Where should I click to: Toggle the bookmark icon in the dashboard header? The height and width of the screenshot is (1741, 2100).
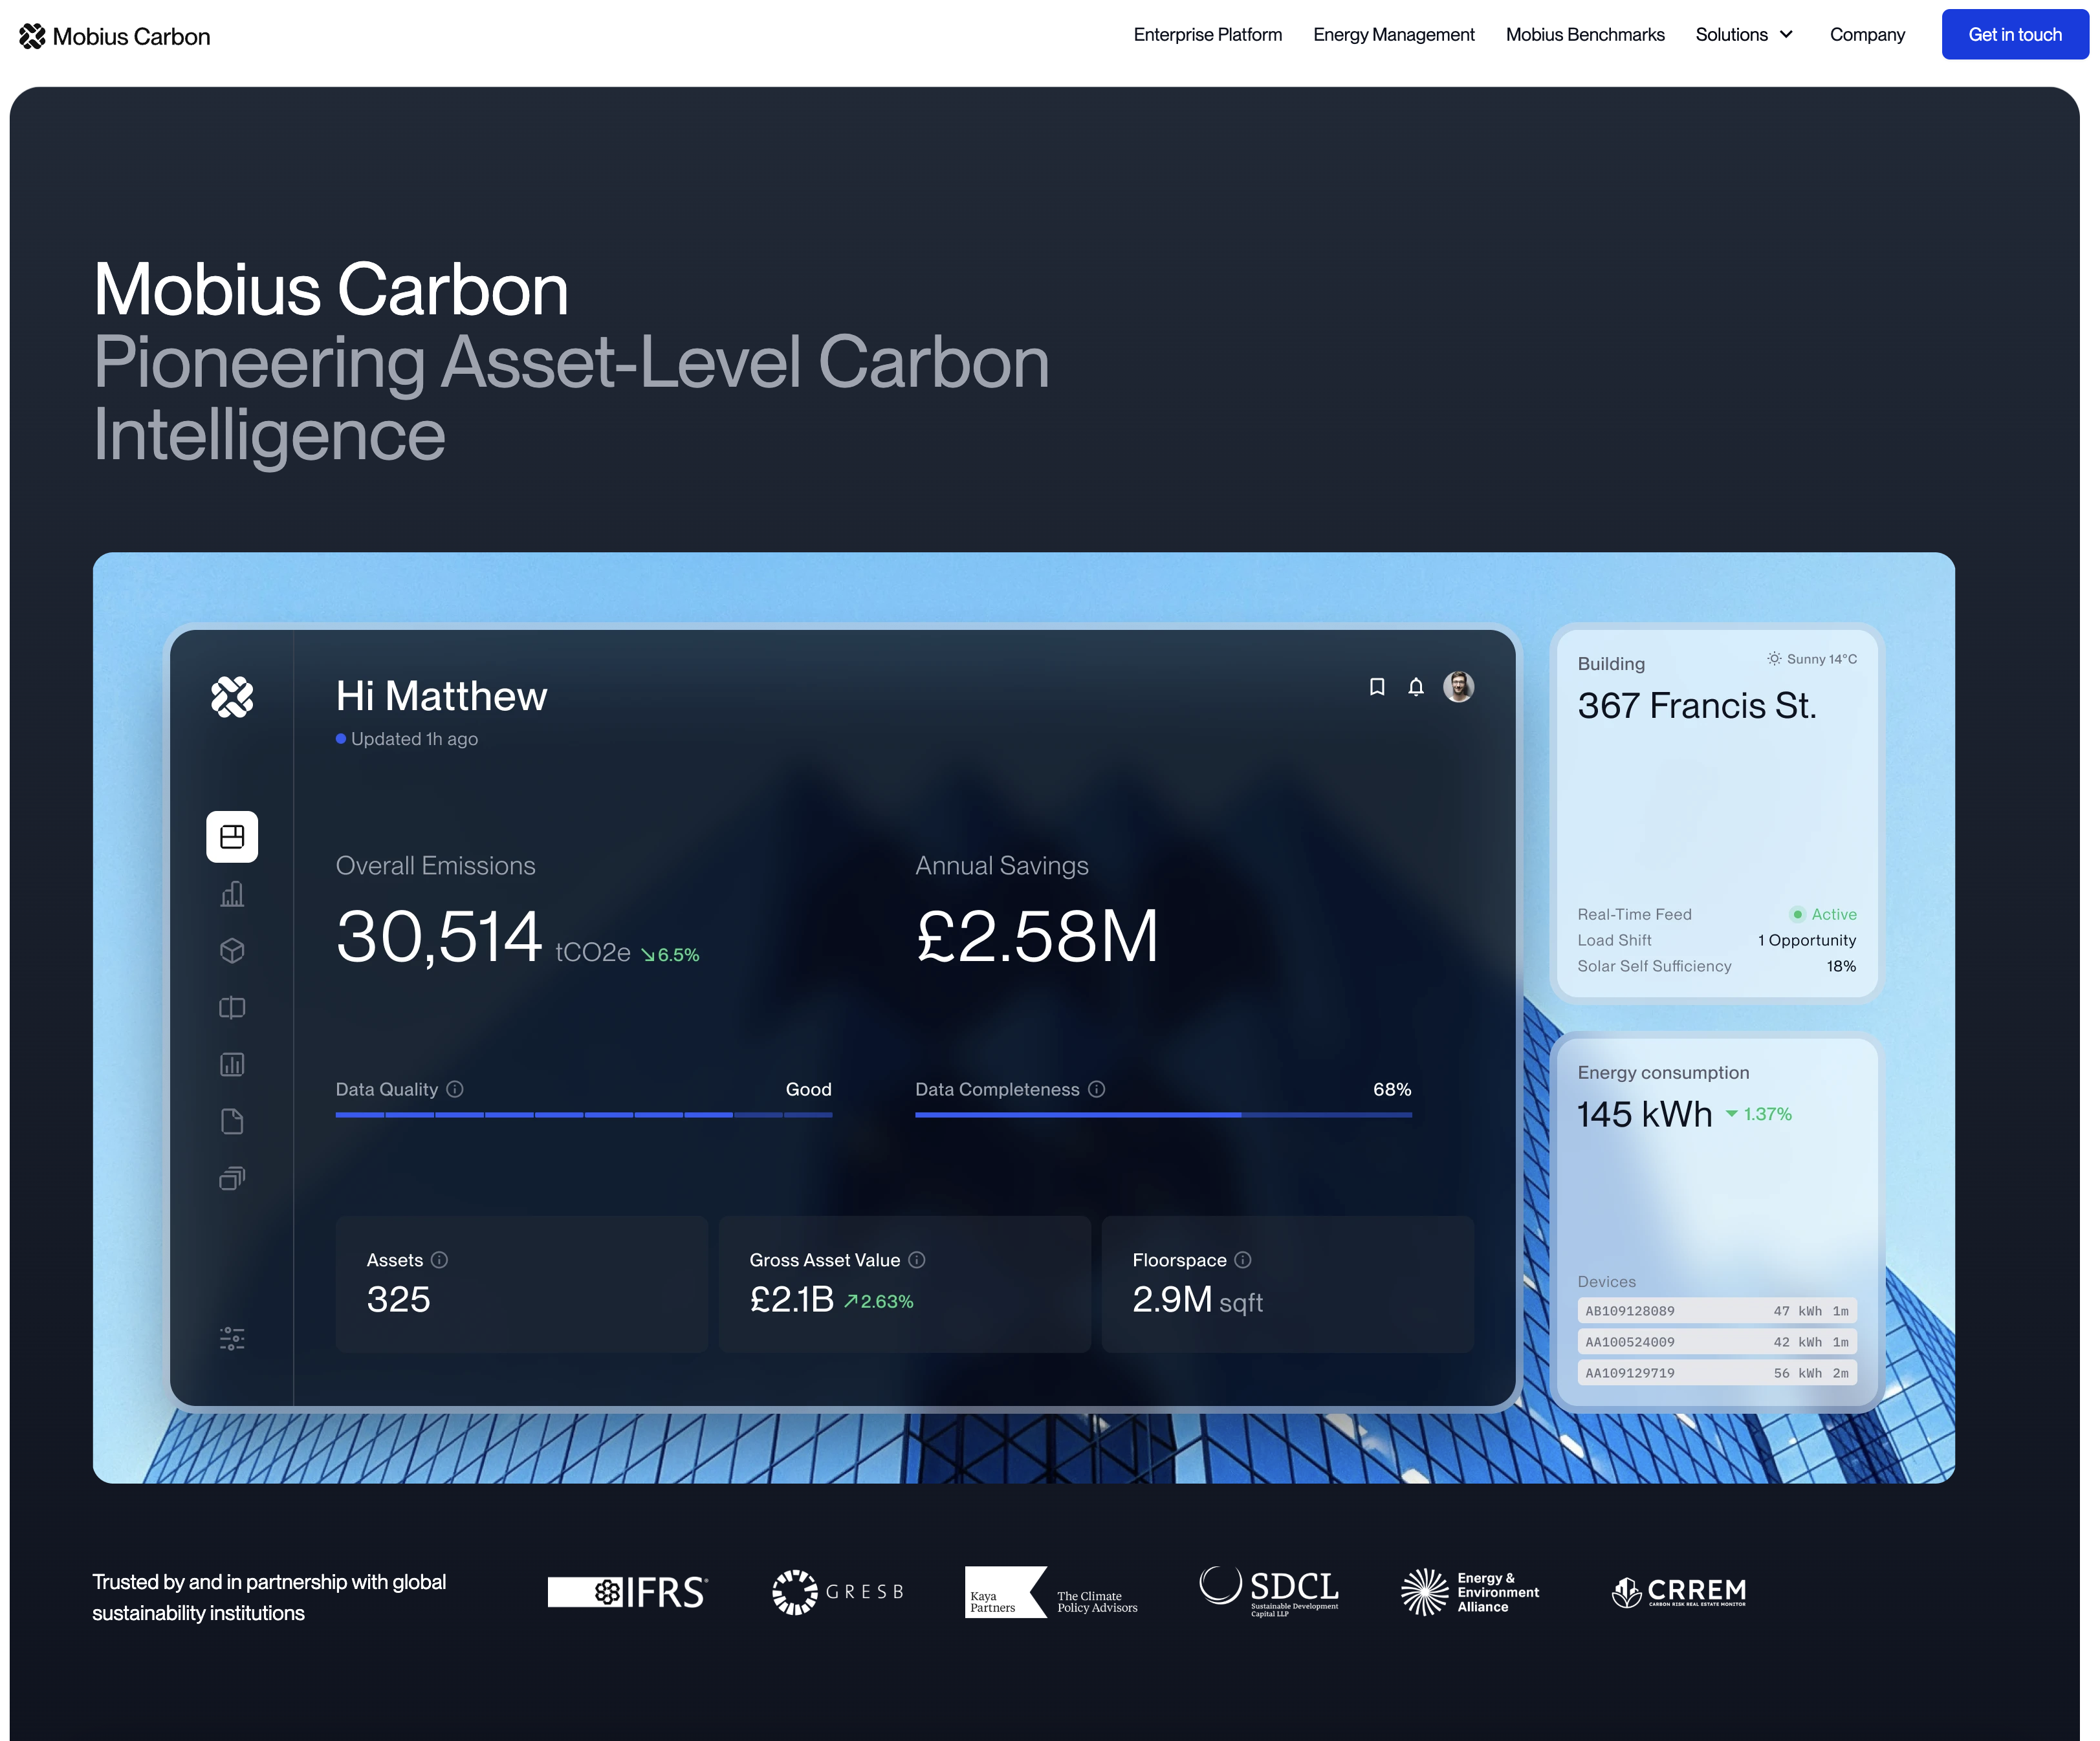(x=1377, y=687)
